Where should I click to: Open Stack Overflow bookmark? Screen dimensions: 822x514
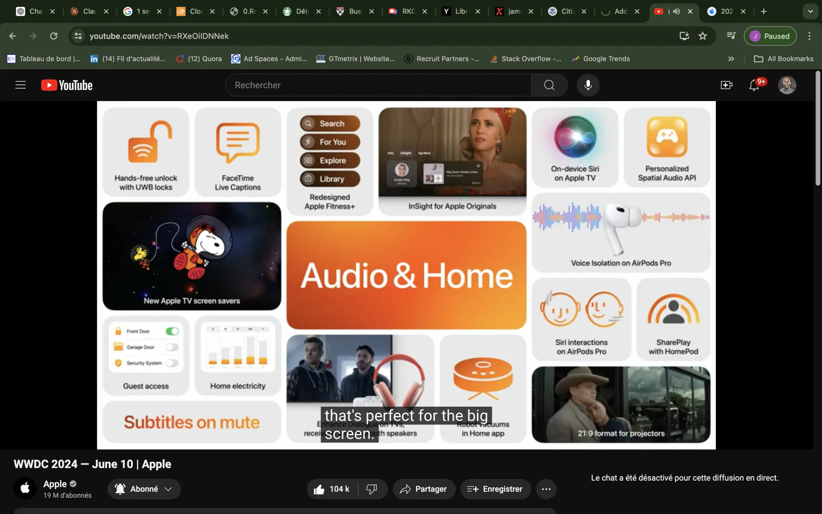(x=526, y=59)
